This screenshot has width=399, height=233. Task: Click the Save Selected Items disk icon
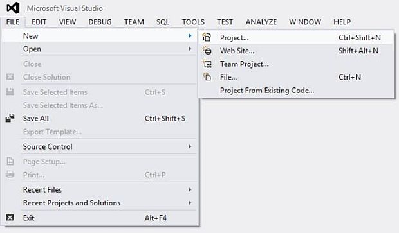tap(10, 92)
